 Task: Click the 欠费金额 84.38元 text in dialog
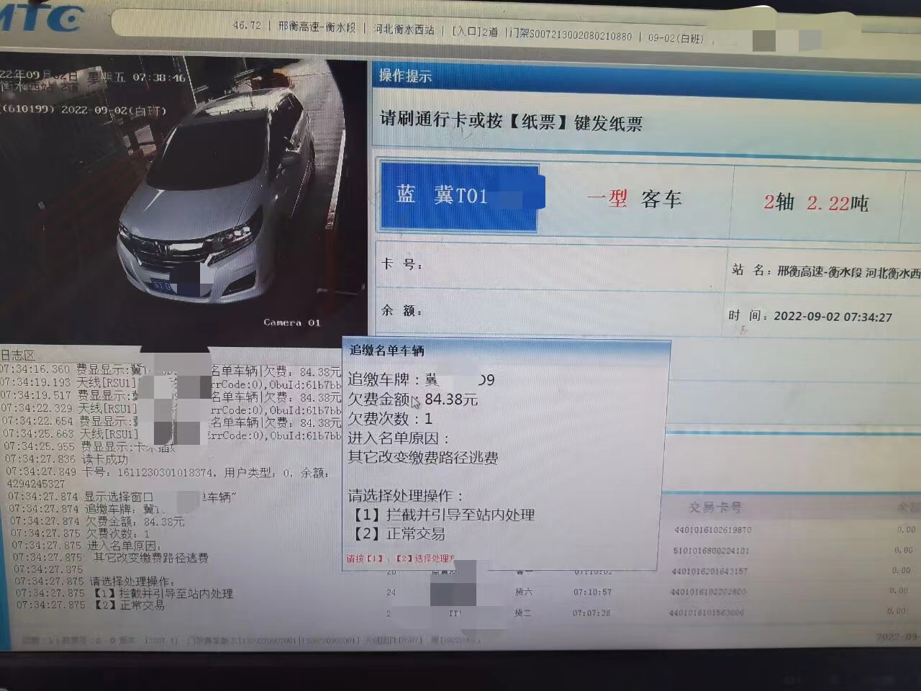coord(413,399)
